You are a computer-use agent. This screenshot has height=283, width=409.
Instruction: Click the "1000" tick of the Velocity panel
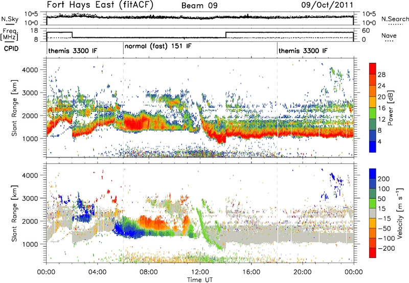(30, 244)
